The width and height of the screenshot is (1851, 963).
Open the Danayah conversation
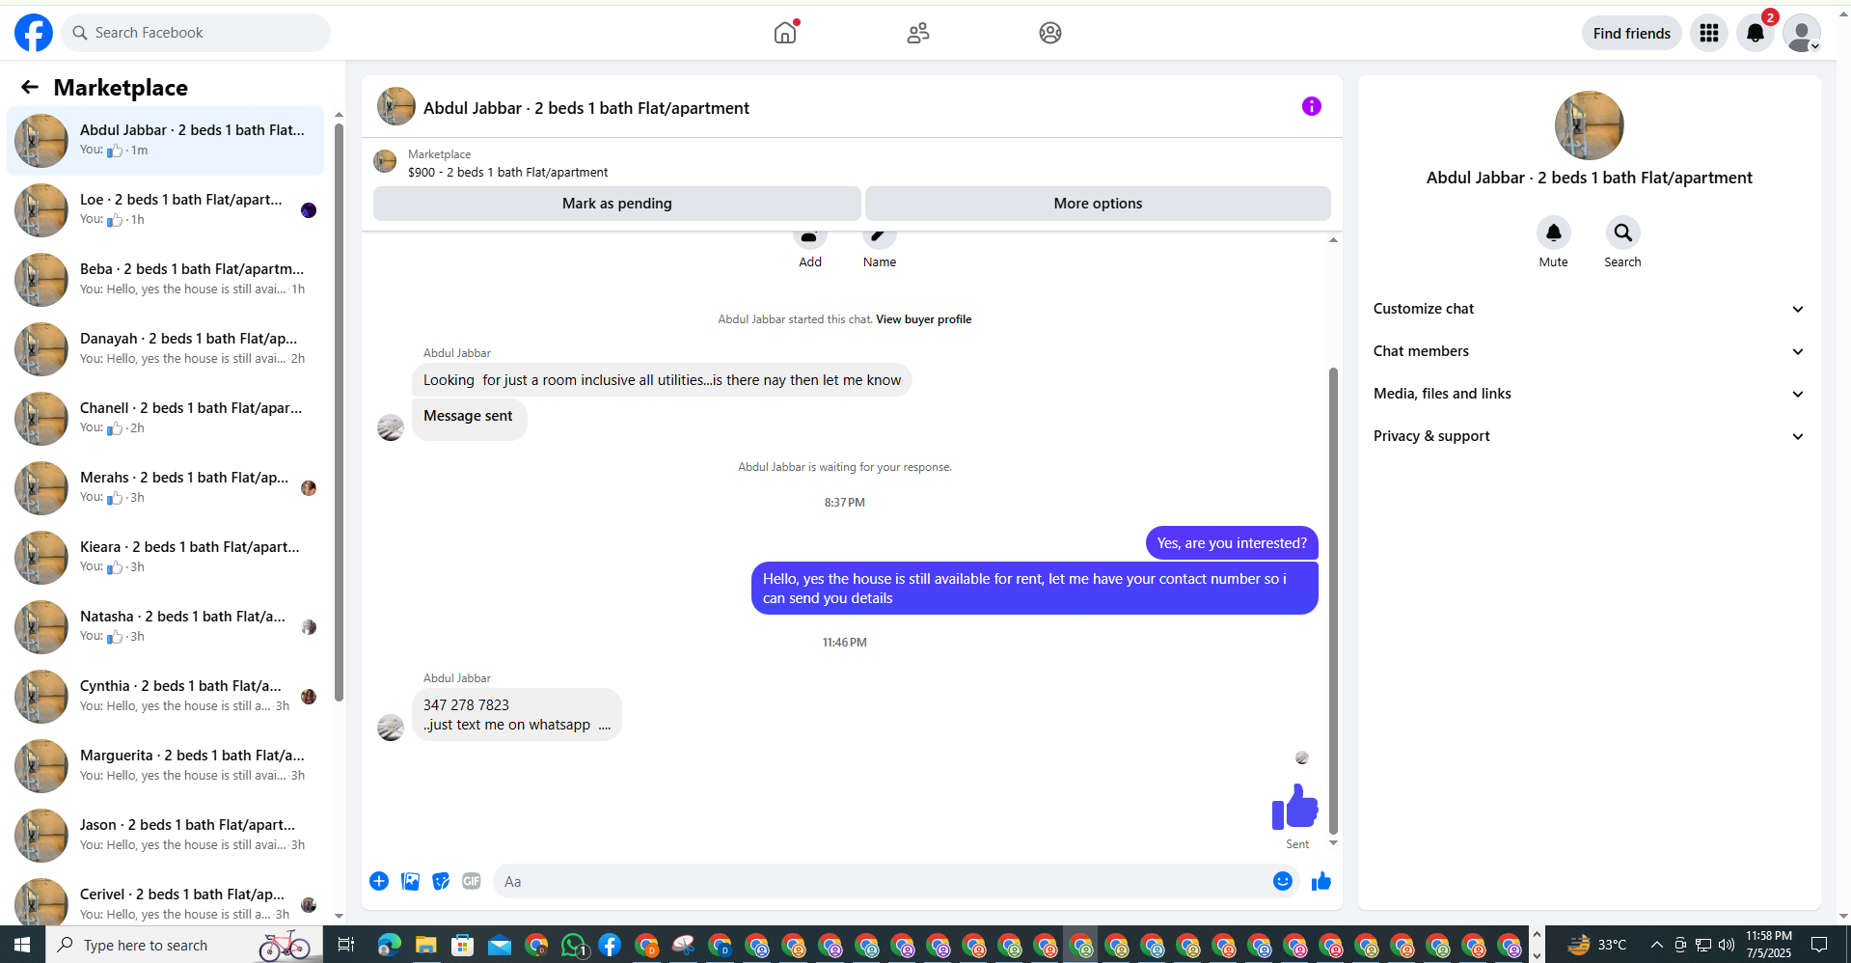(x=166, y=349)
